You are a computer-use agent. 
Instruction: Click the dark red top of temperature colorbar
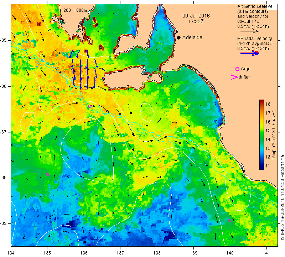[x=261, y=101]
